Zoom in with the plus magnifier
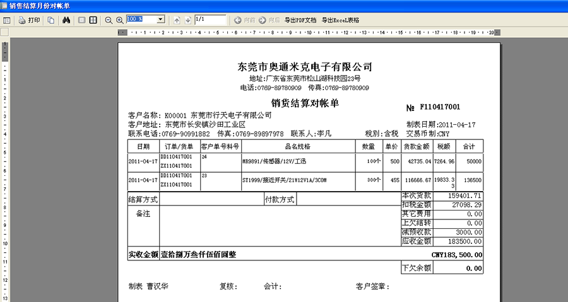This screenshot has height=302, width=568. click(x=119, y=20)
